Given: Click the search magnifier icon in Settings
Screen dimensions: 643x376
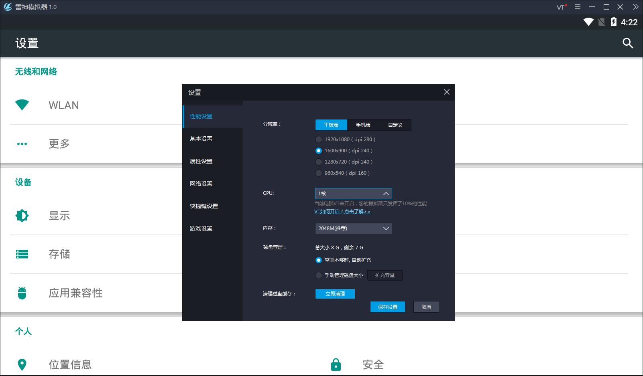Looking at the screenshot, I should click(x=627, y=43).
